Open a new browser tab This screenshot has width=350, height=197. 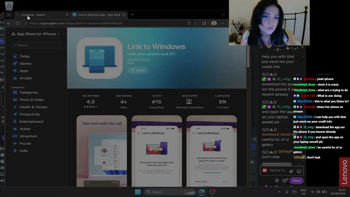(132, 15)
